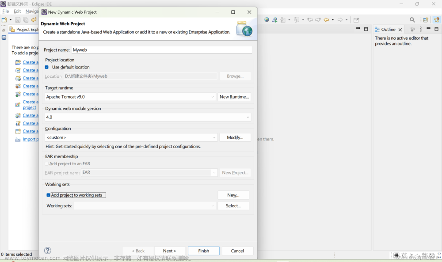Click in the Project name field
442x262 pixels.
pos(161,50)
